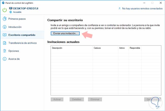Click the green power icon
This screenshot has height=111, width=165.
pyautogui.click(x=5, y=10)
